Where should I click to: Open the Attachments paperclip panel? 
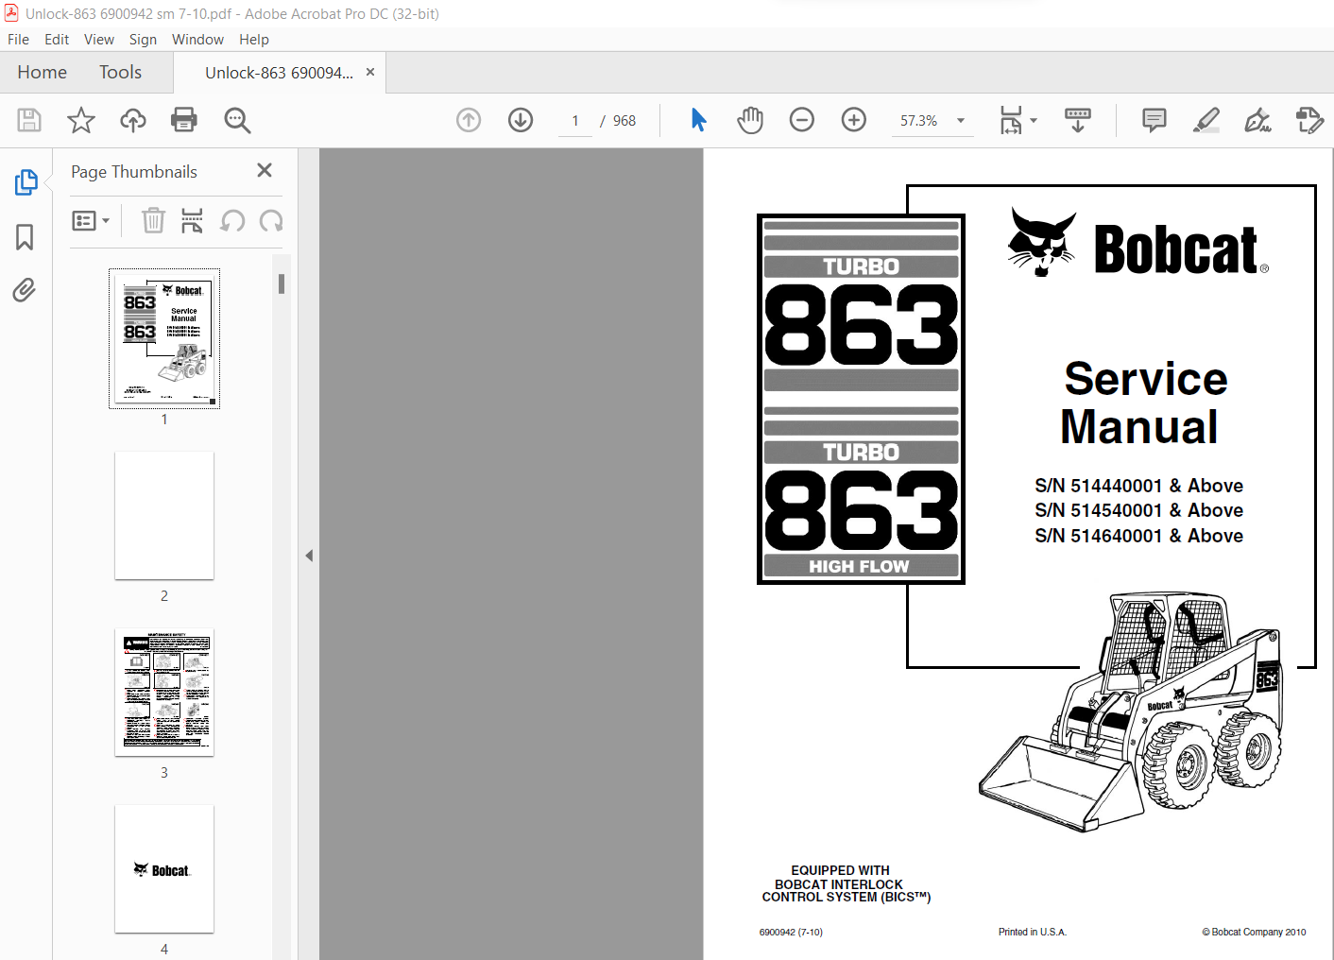pyautogui.click(x=25, y=290)
